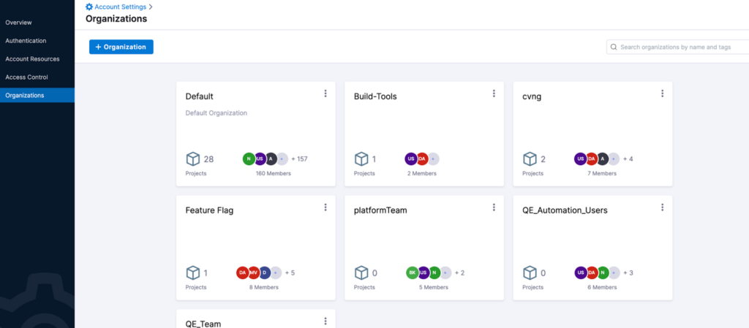Open Build-Tools card three-dot options menu
The width and height of the screenshot is (749, 328).
click(494, 94)
